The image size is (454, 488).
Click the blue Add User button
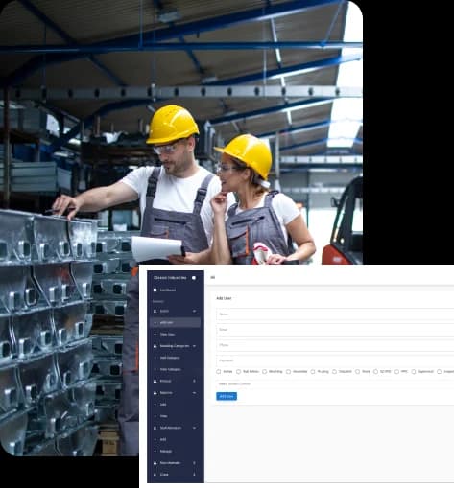227,396
